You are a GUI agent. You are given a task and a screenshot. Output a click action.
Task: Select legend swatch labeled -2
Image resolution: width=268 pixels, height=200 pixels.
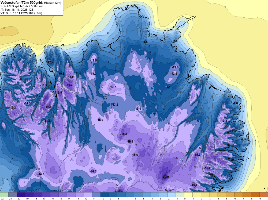click(172, 195)
